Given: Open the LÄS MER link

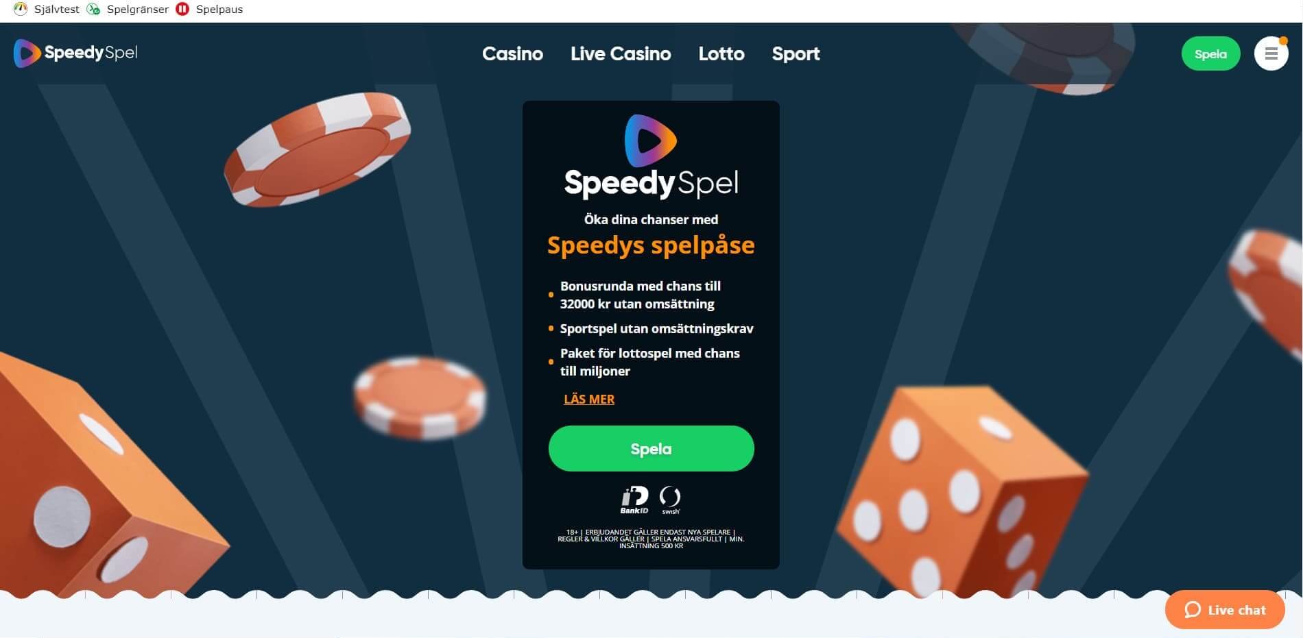Looking at the screenshot, I should tap(589, 399).
